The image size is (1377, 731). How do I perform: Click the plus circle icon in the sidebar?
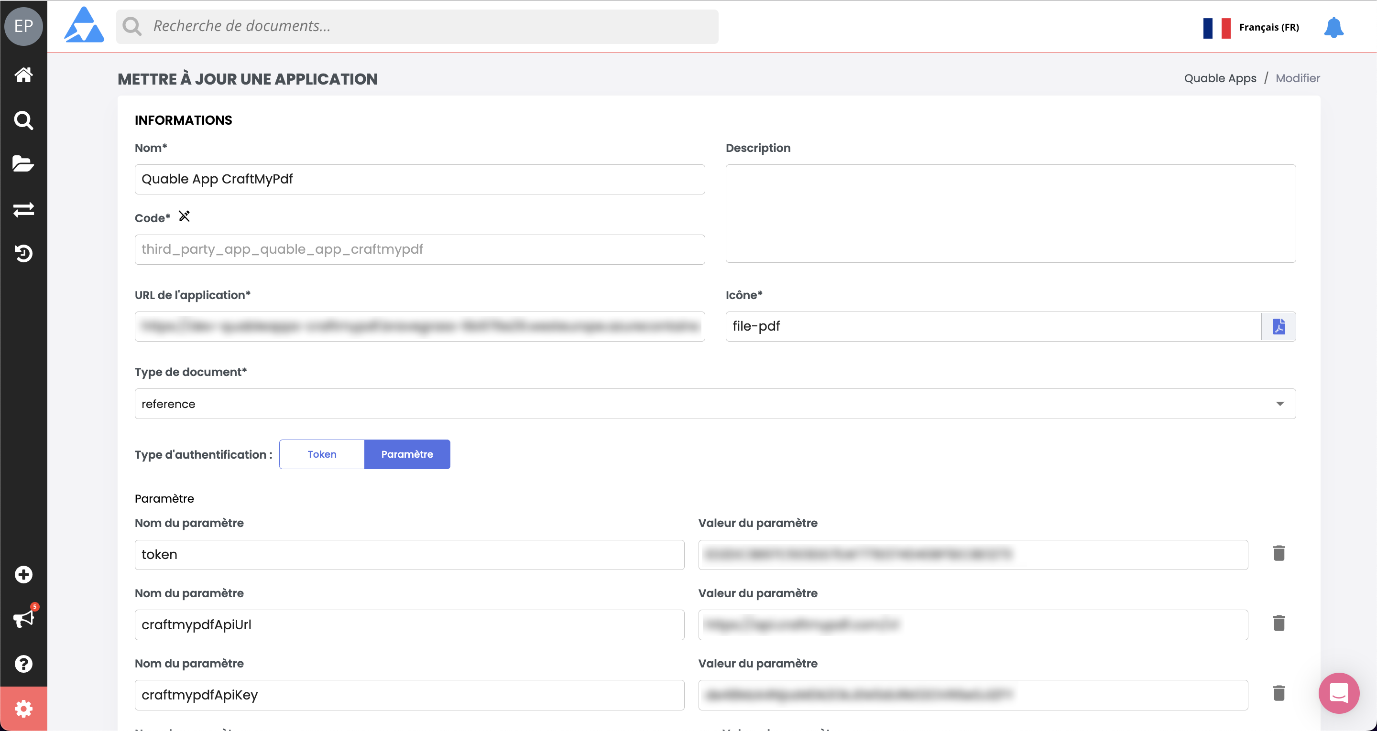23,574
